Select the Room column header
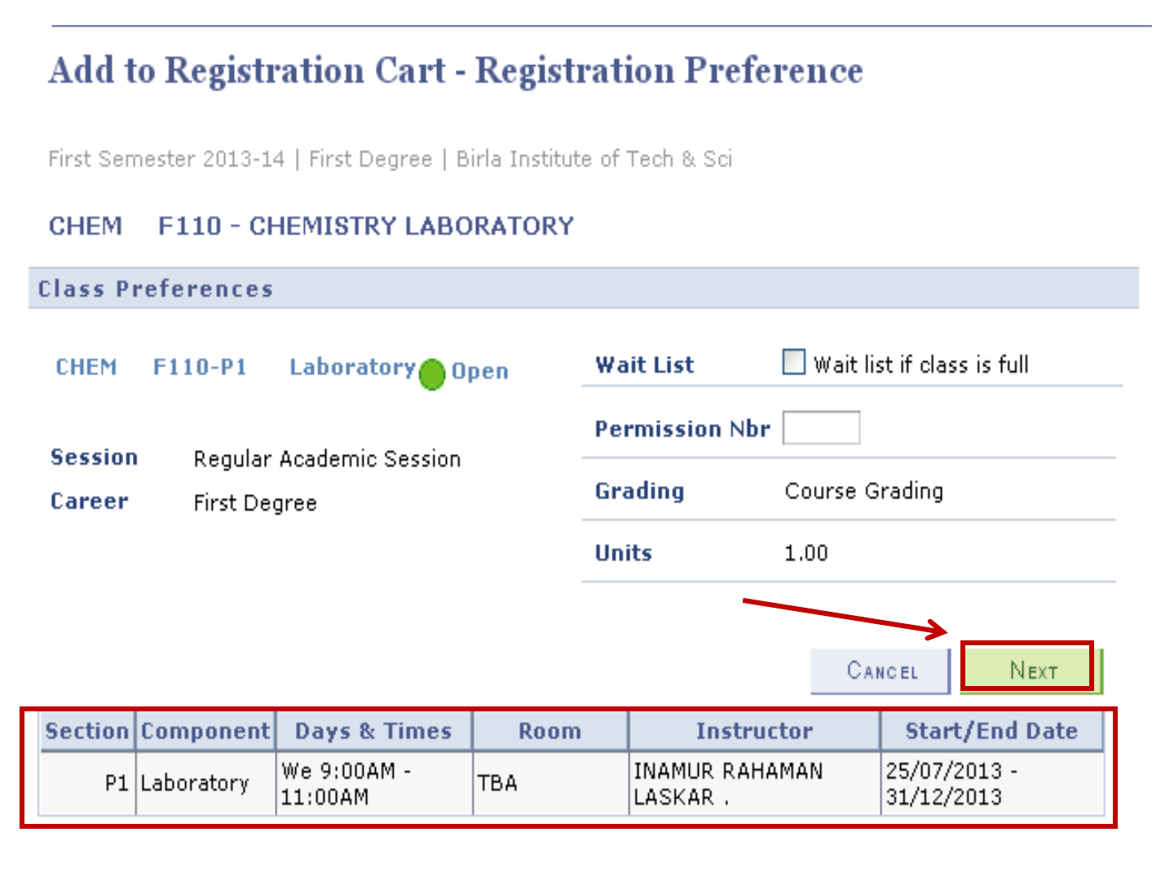The height and width of the screenshot is (881, 1174). coord(550,731)
